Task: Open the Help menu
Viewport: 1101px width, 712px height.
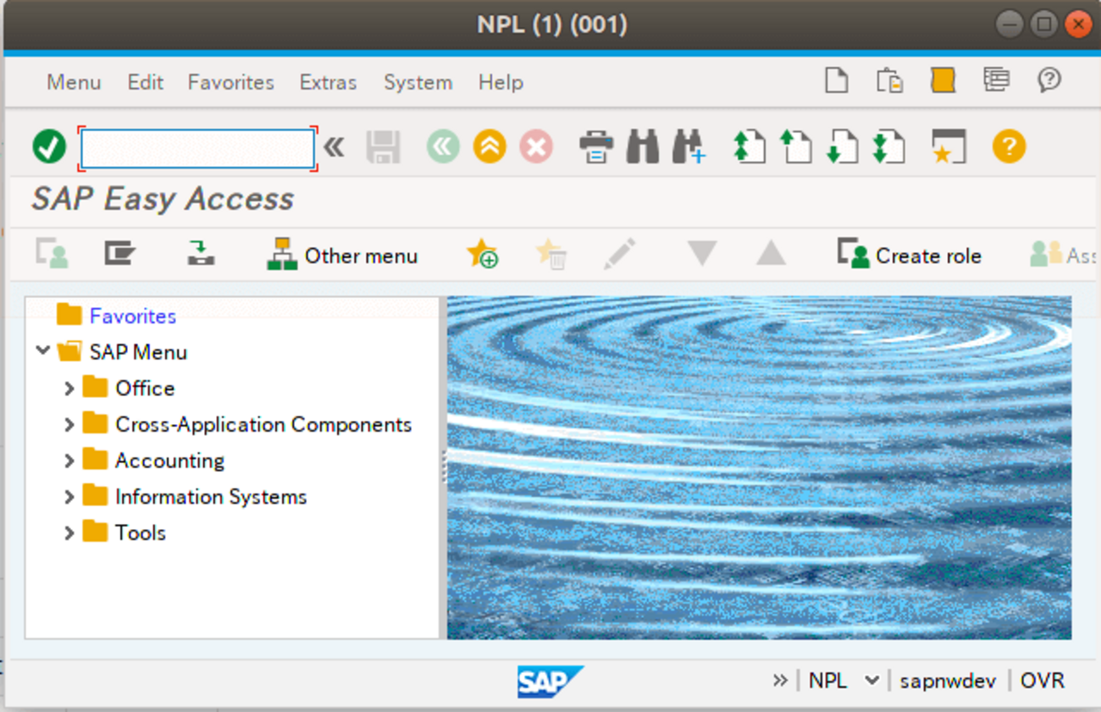Action: (501, 82)
